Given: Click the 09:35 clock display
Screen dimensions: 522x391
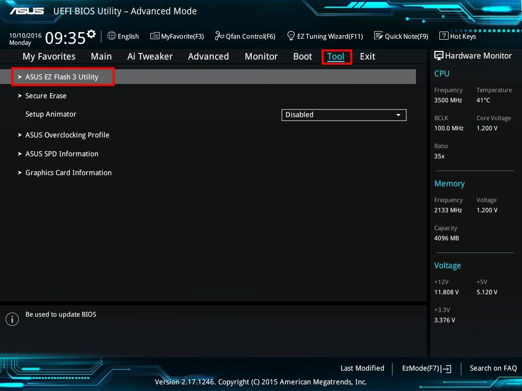Looking at the screenshot, I should click(x=65, y=38).
